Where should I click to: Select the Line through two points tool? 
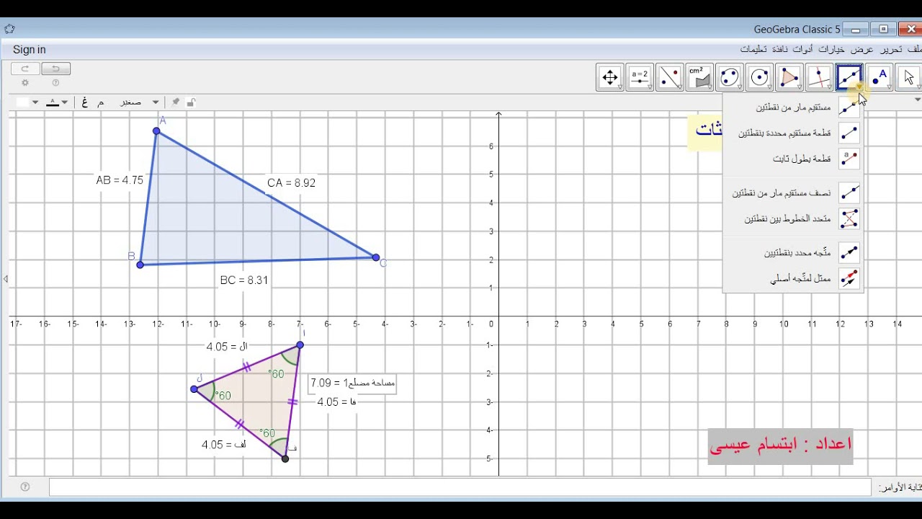click(849, 77)
